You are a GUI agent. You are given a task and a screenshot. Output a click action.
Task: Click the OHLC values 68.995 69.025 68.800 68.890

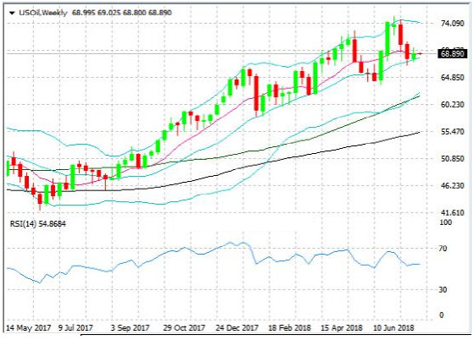pos(122,13)
